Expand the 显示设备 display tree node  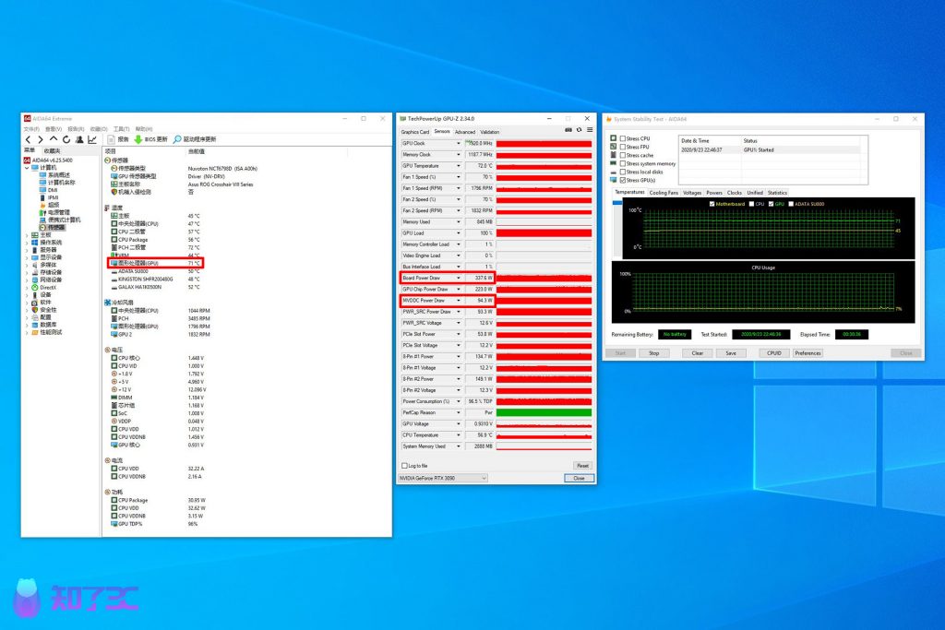27,257
